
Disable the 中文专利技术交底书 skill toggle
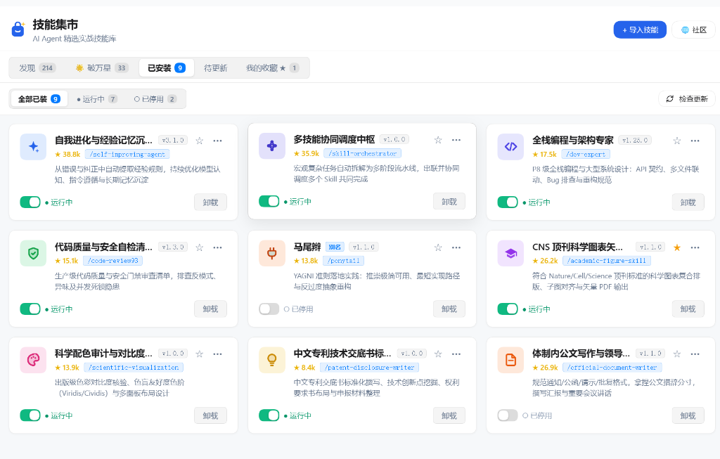pyautogui.click(x=269, y=415)
